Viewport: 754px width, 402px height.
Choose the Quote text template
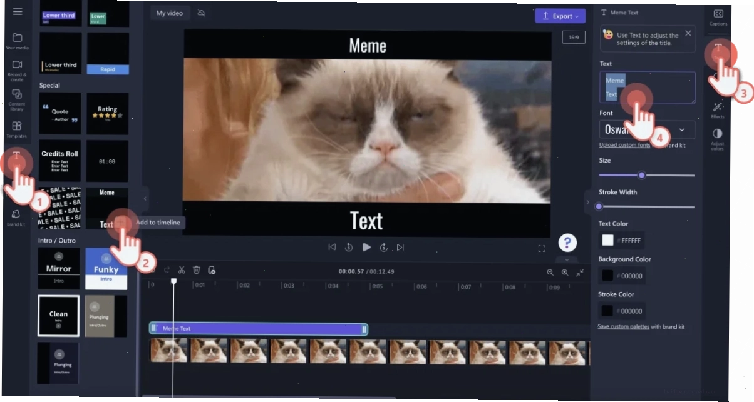point(60,114)
